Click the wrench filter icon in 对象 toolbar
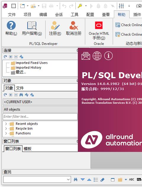The height and width of the screenshot is (187, 142). pos(27,95)
